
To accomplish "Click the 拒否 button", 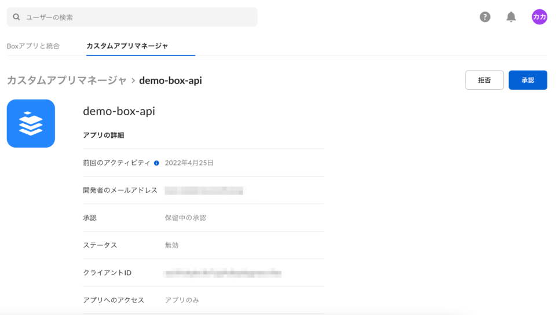I will coord(484,80).
